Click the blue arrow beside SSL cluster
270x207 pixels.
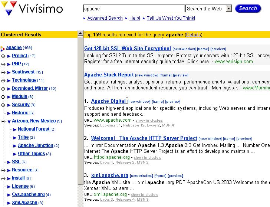coord(9,162)
